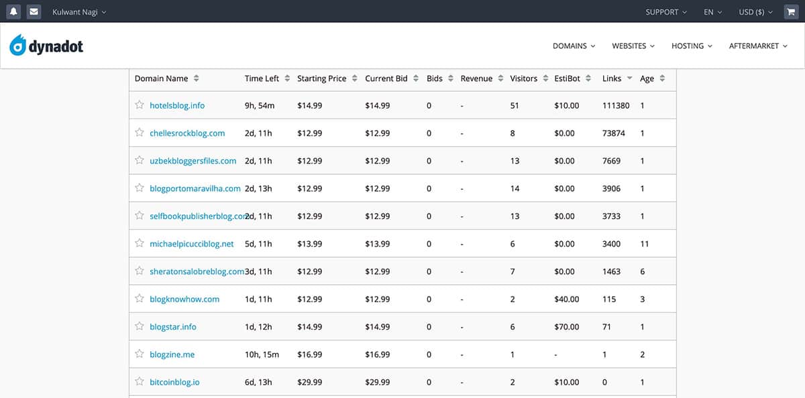Screen dimensions: 805x398
Task: Select the $16.99 current bid cell
Action: (x=377, y=354)
